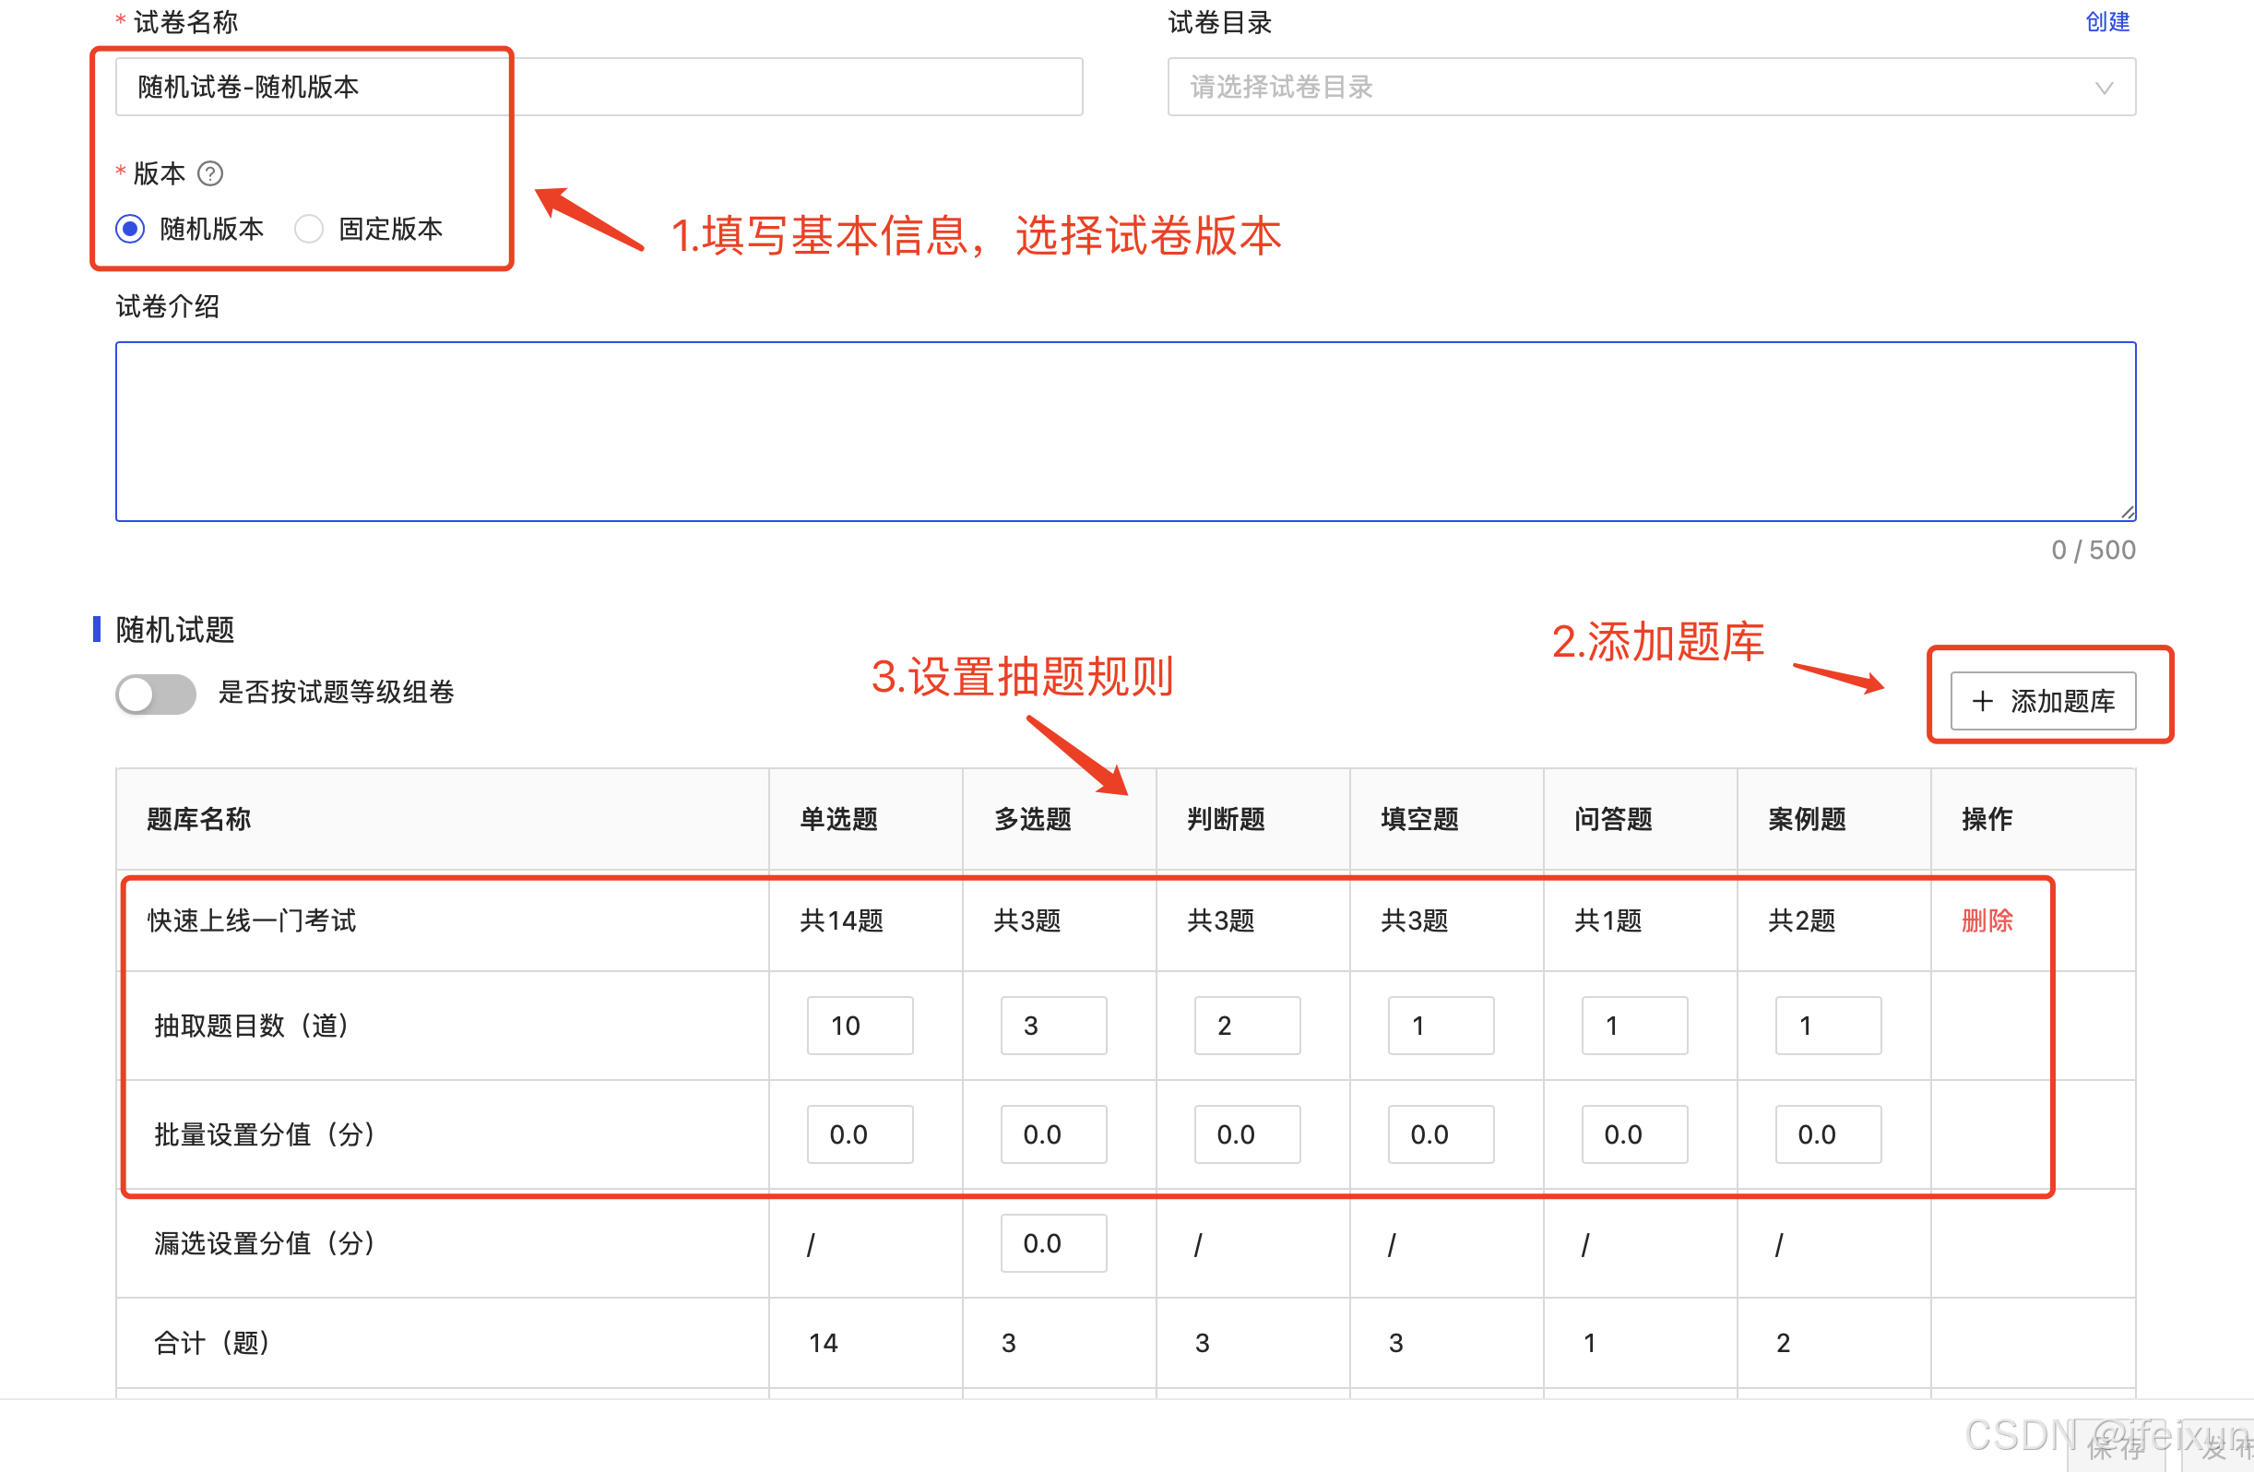Click 多选题 batch score field

click(1053, 1134)
